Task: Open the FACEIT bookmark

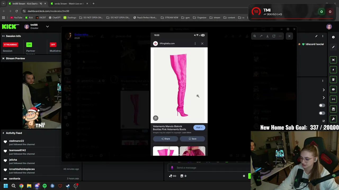Action: click(41, 18)
